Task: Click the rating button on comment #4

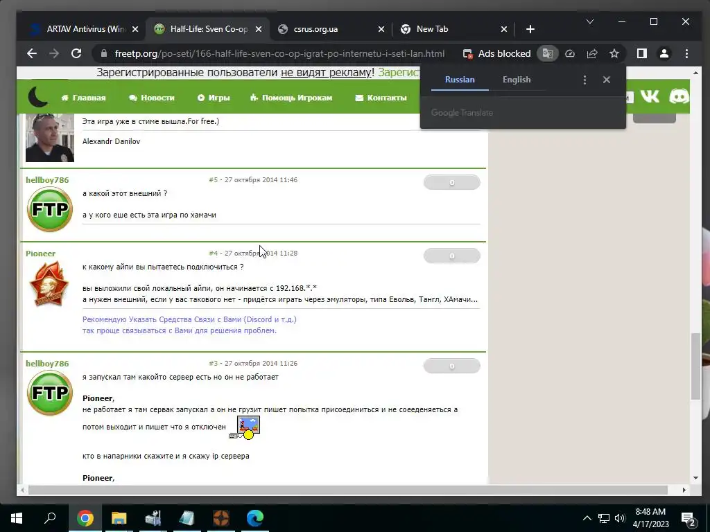Action: (451, 256)
